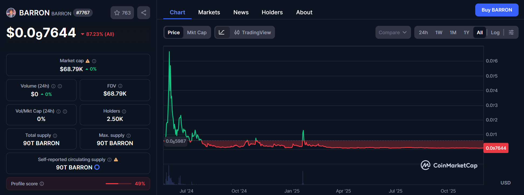Select the 24h time range
The height and width of the screenshot is (195, 524).
click(x=423, y=32)
